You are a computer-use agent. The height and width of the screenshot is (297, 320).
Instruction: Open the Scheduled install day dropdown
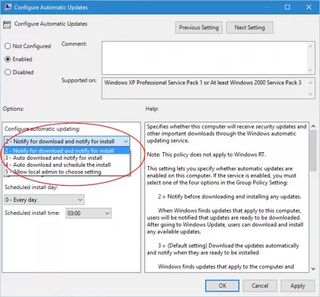coord(44,200)
